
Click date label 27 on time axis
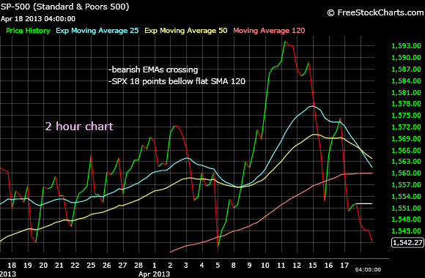click(x=122, y=266)
